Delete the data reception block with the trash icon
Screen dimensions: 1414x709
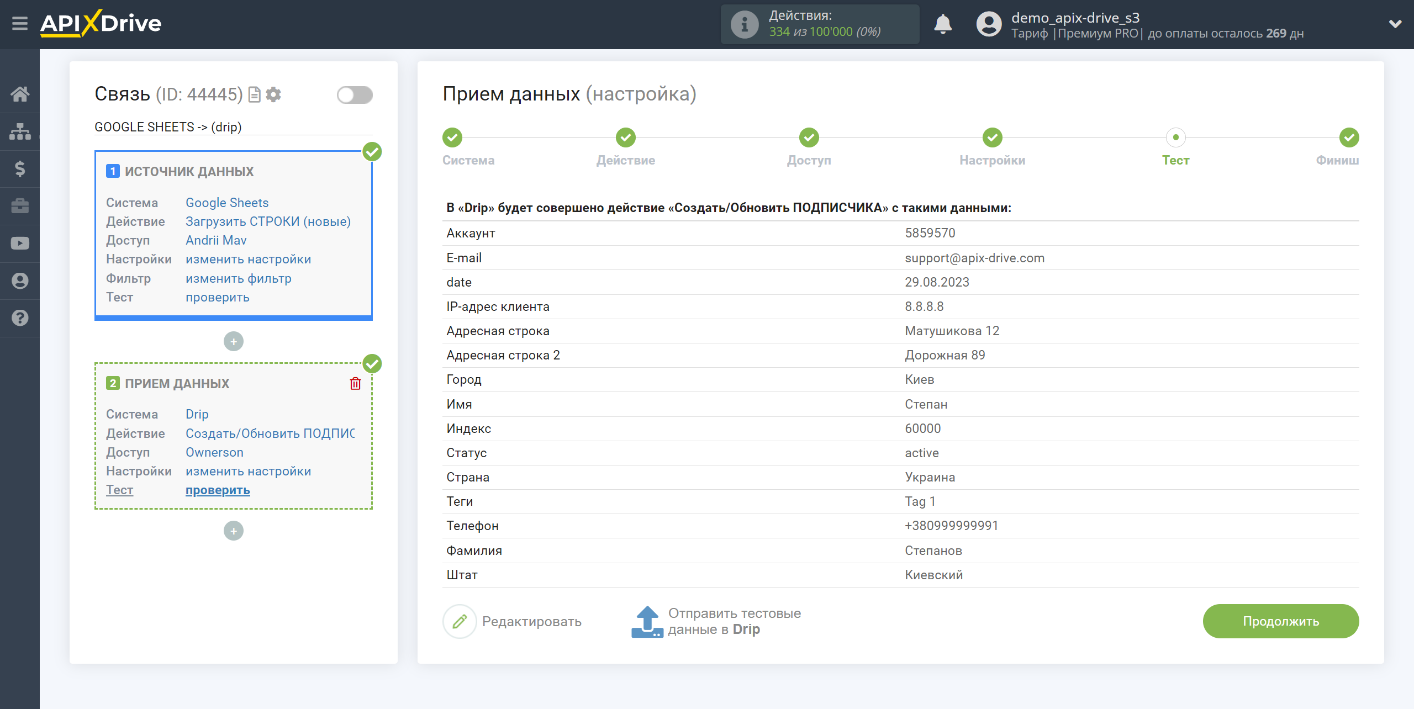tap(355, 383)
